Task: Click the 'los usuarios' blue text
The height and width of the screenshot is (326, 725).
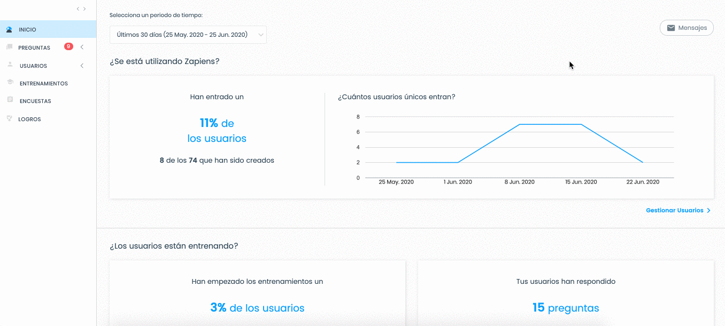Action: [x=217, y=139]
